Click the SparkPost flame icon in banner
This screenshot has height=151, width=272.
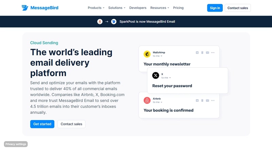click(x=100, y=21)
